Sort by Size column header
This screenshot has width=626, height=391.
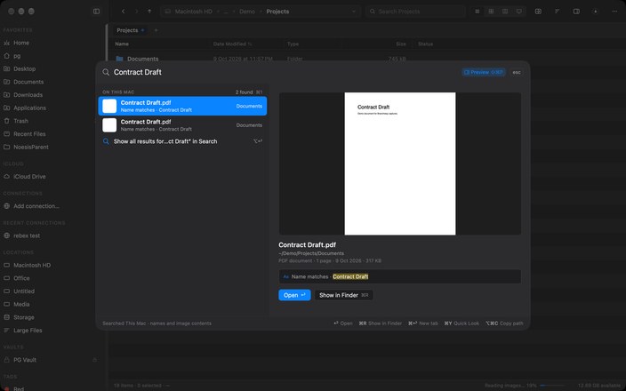point(401,44)
